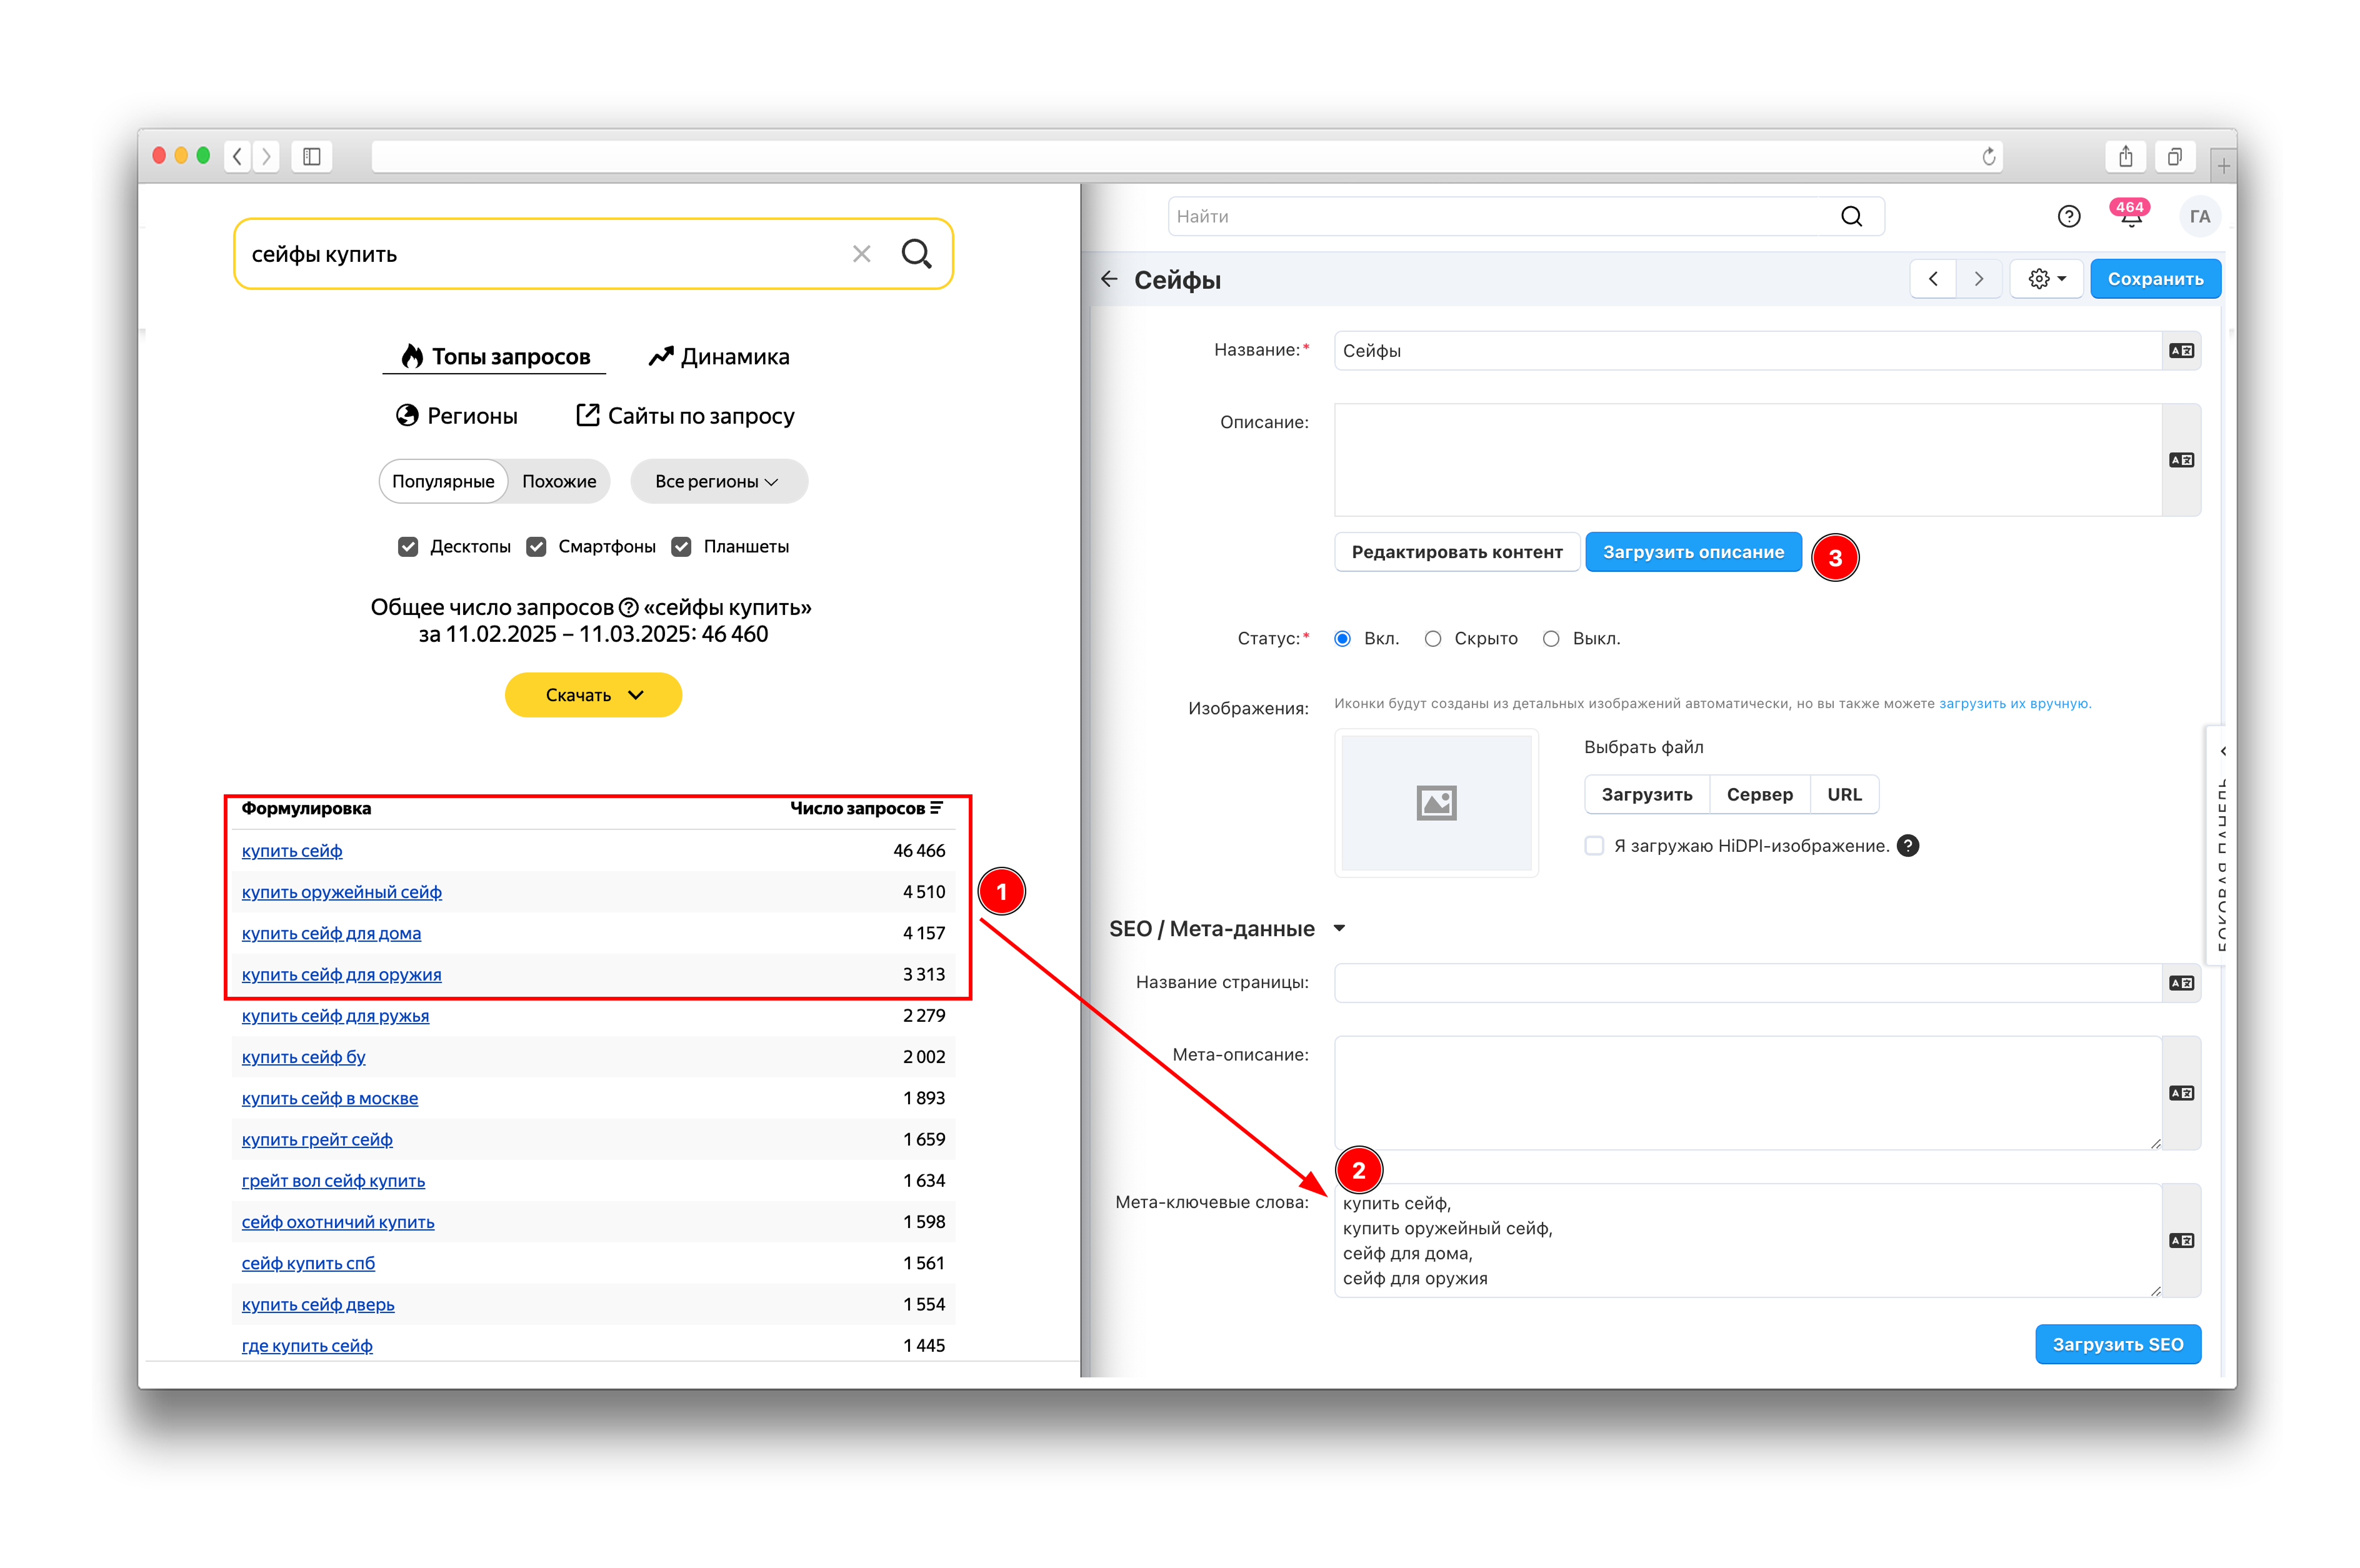Open the Регионы tab
2360x1568 pixels.
click(x=457, y=416)
